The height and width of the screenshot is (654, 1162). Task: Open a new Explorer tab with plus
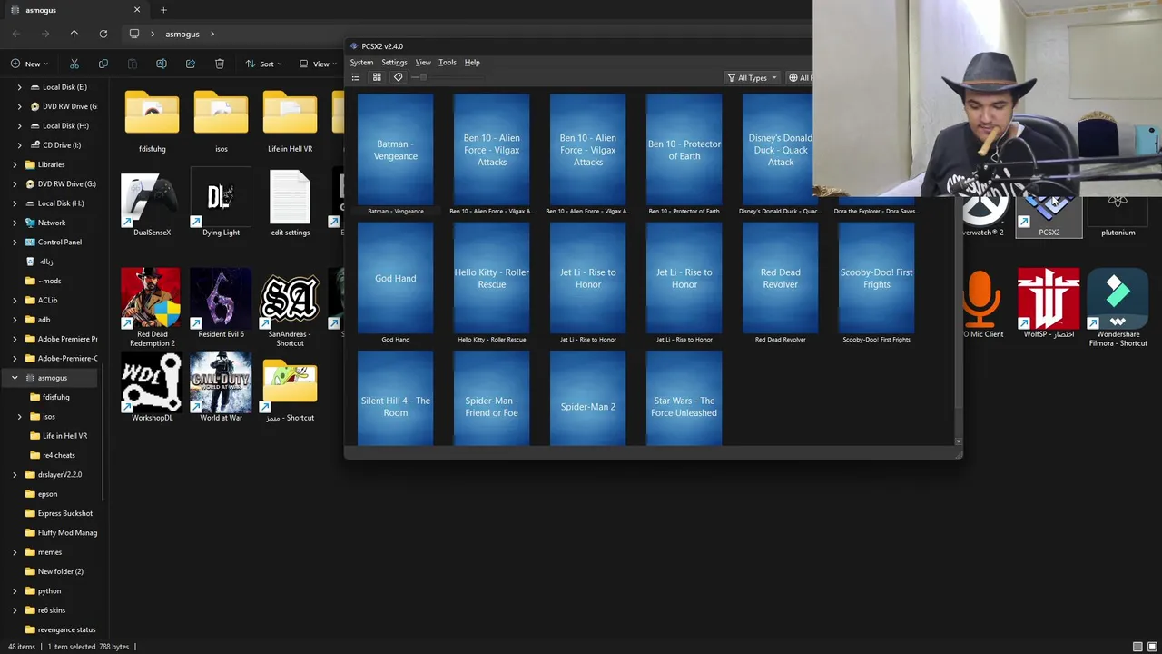pyautogui.click(x=163, y=10)
